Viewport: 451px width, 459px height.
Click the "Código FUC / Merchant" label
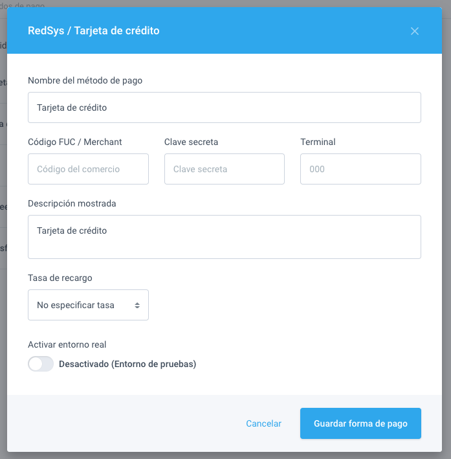click(x=75, y=142)
